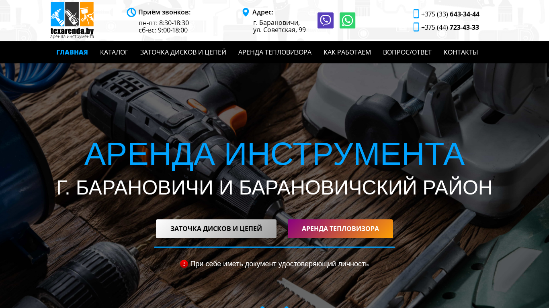Click the weekday hours "пн-пт: 8:30-18:30"
Screen dimensions: 549x308
coord(164,23)
